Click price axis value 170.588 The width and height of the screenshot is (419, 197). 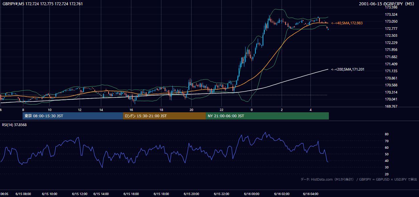click(391, 85)
